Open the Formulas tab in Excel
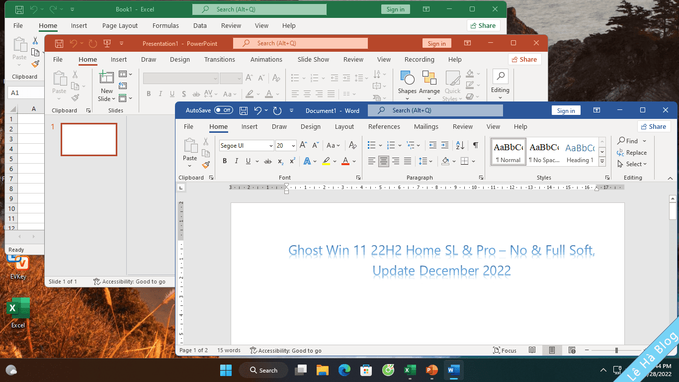679x382 pixels. coord(166,26)
